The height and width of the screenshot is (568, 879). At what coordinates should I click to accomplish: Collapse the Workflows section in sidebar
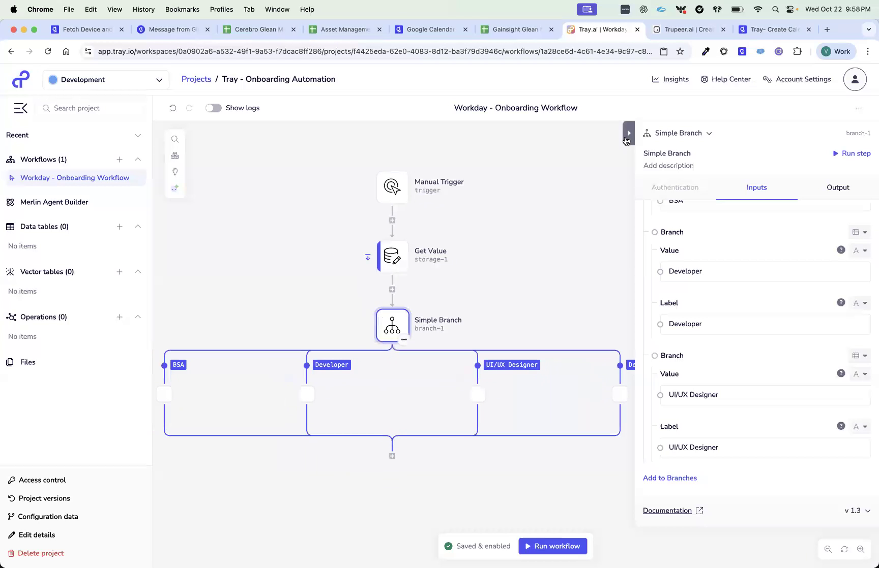point(138,159)
